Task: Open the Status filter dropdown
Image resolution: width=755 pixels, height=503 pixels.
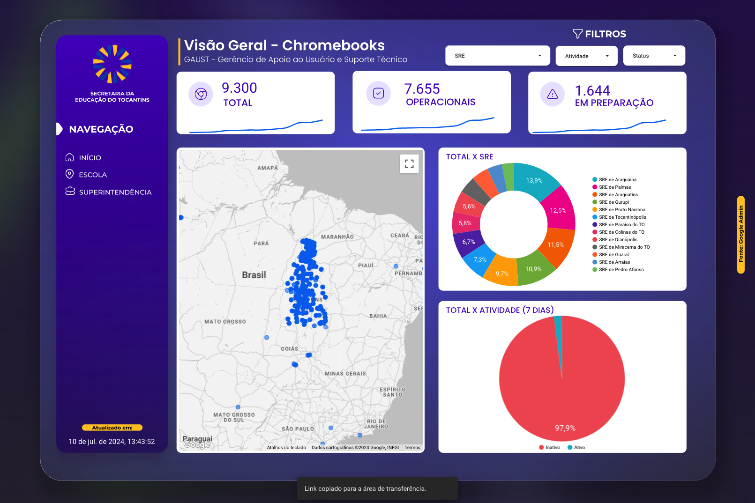Action: click(x=654, y=56)
